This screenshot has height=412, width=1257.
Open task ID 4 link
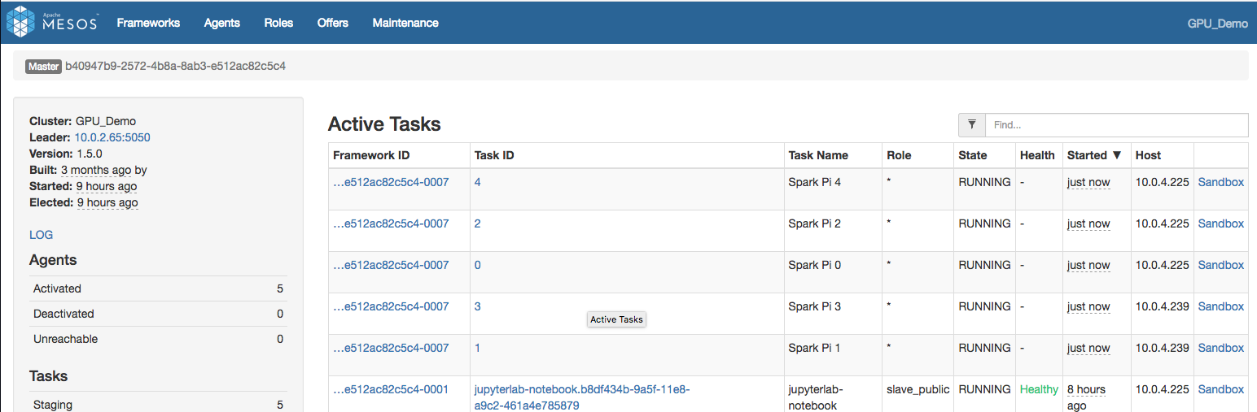[x=477, y=182]
